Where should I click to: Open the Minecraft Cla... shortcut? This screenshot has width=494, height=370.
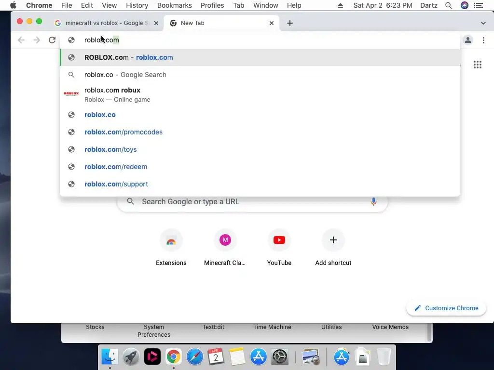(225, 248)
